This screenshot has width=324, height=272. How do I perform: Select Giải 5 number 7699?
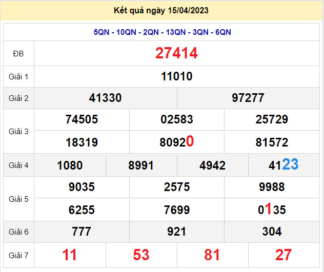(177, 210)
